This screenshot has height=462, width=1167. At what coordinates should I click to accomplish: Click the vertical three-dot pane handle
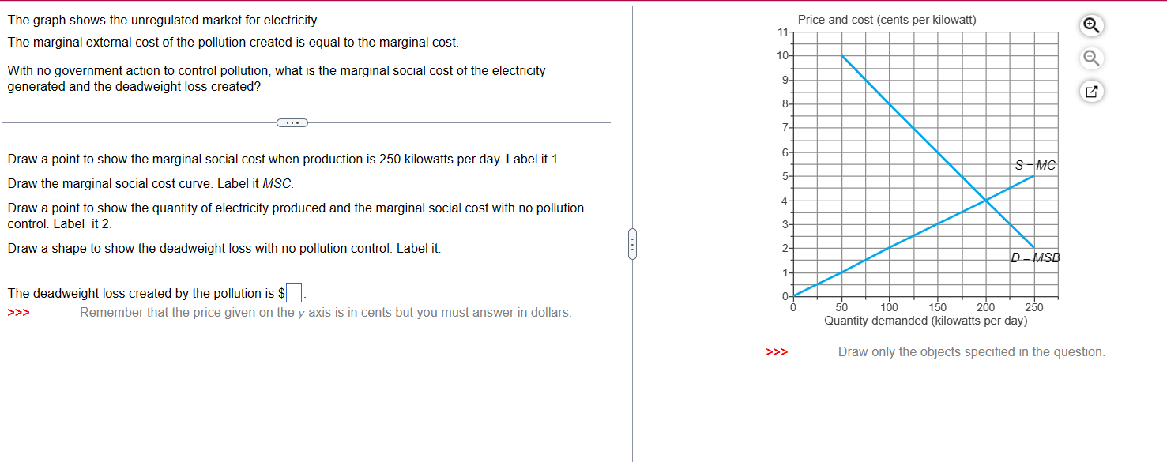(x=632, y=245)
